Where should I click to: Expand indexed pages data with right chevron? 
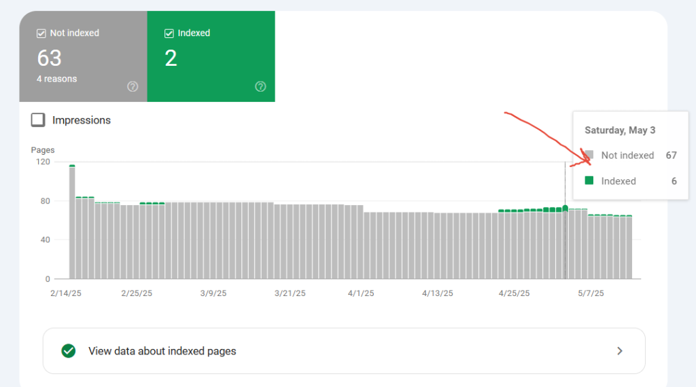619,351
